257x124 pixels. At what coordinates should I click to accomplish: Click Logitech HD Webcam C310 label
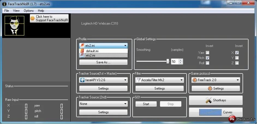100,23
